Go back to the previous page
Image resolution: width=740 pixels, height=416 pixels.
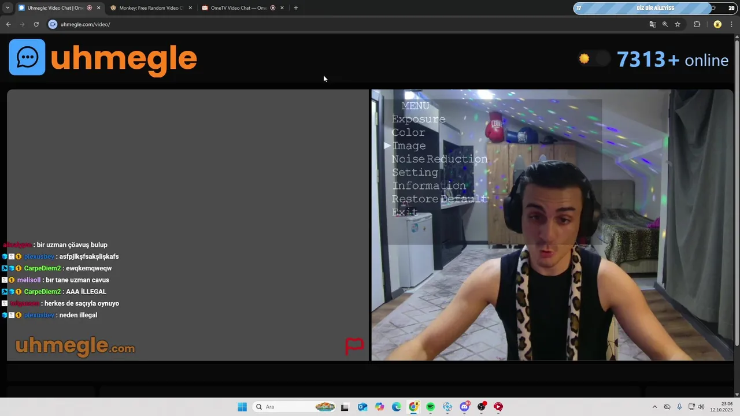click(x=8, y=24)
